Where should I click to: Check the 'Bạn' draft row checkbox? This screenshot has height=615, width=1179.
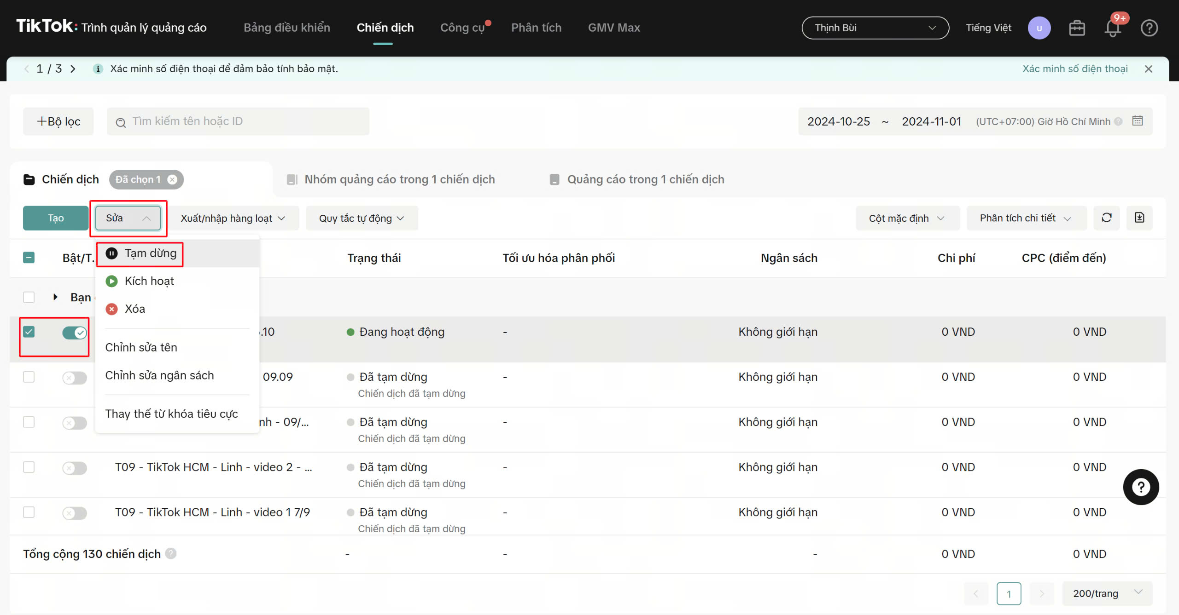[x=29, y=297]
